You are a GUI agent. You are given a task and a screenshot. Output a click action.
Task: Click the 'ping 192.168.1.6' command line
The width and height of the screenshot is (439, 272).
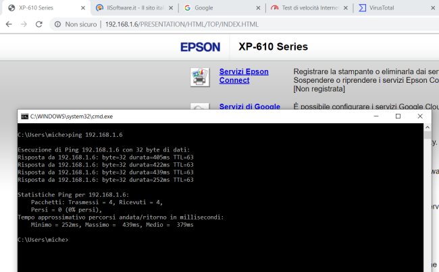click(70, 135)
